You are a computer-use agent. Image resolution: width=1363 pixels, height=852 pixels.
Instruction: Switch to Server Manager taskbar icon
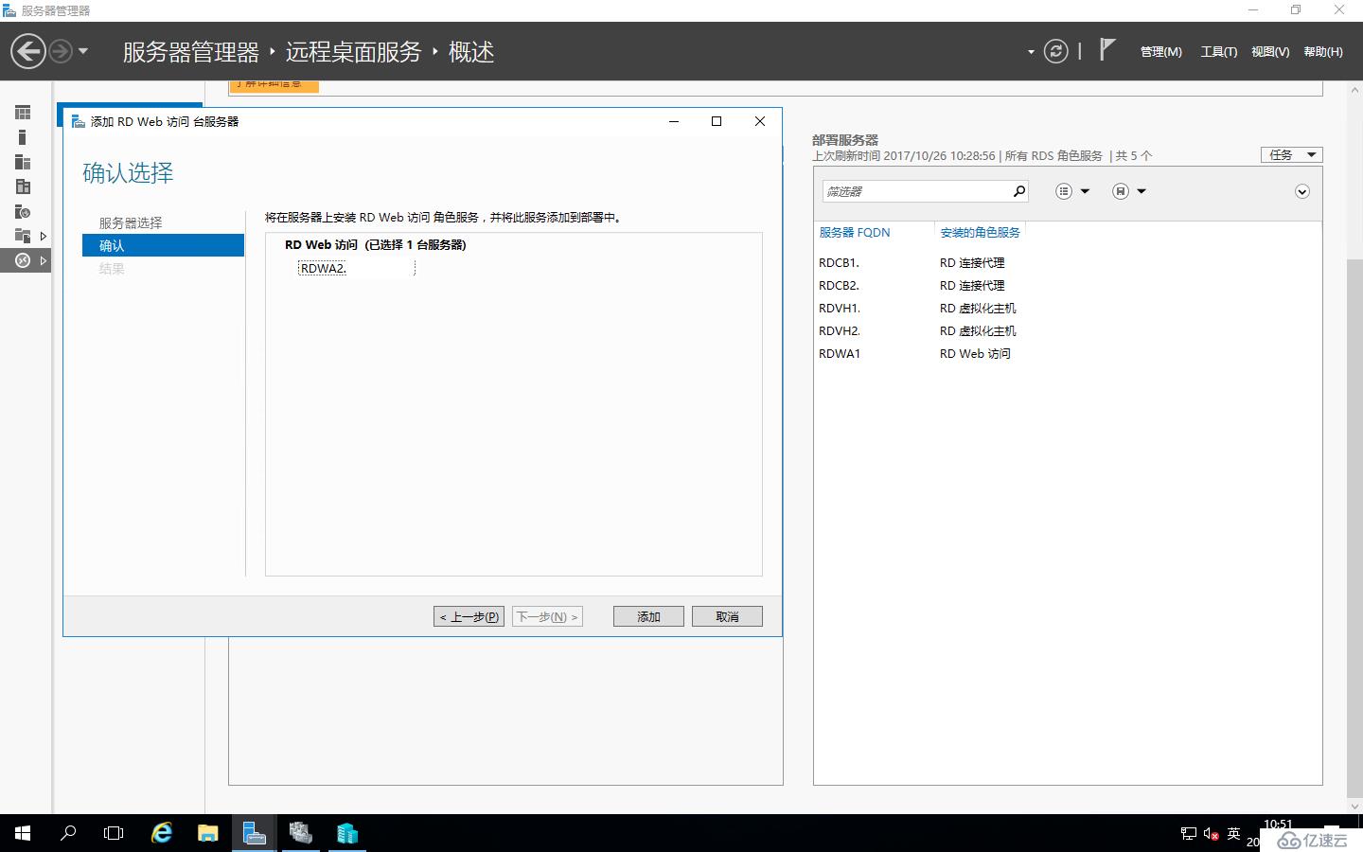point(254,833)
